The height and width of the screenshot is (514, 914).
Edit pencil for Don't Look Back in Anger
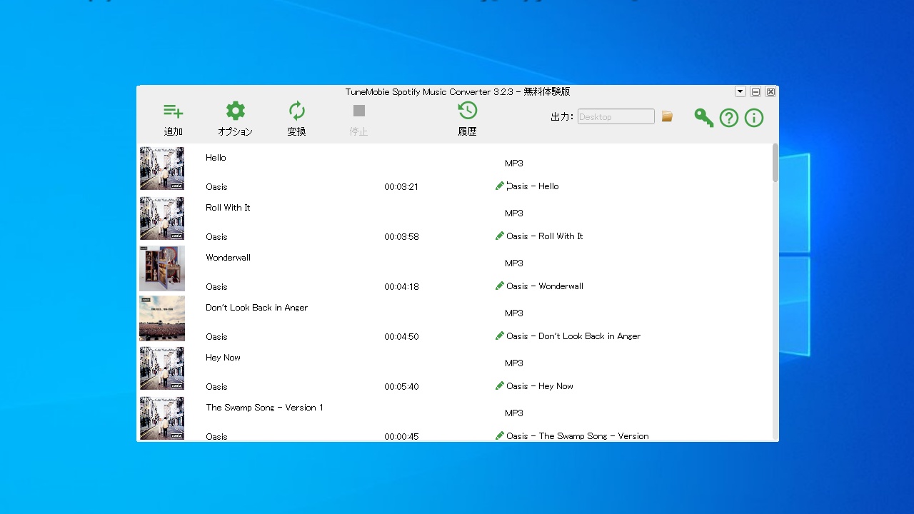coord(499,336)
